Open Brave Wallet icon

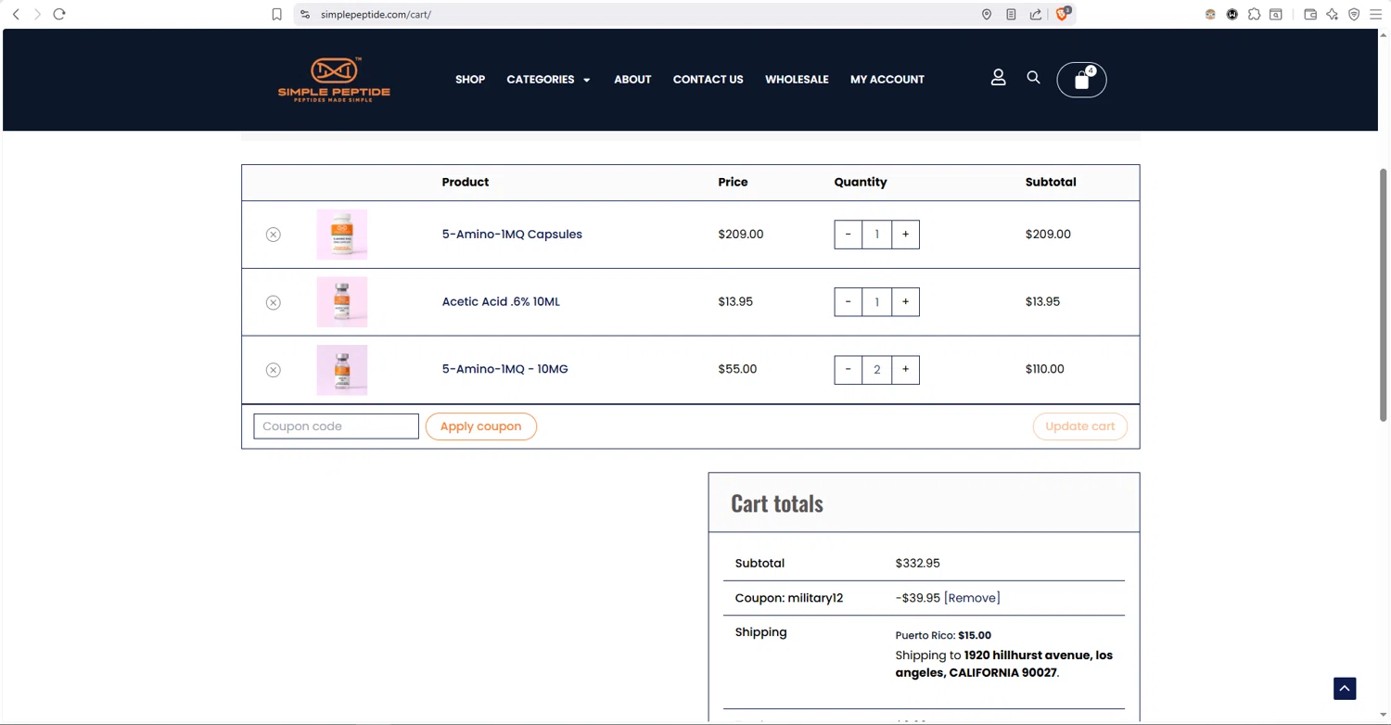[1310, 14]
